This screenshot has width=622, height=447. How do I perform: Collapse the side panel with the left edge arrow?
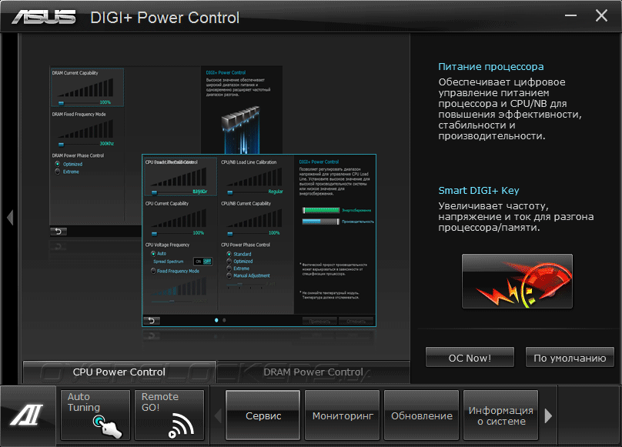point(10,218)
